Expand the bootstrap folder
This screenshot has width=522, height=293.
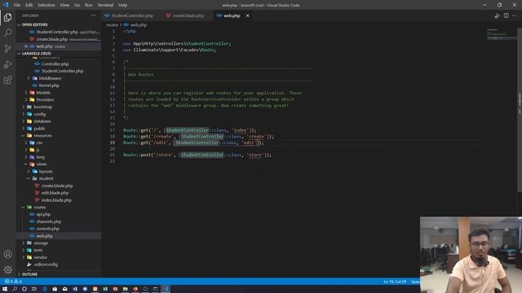click(43, 107)
